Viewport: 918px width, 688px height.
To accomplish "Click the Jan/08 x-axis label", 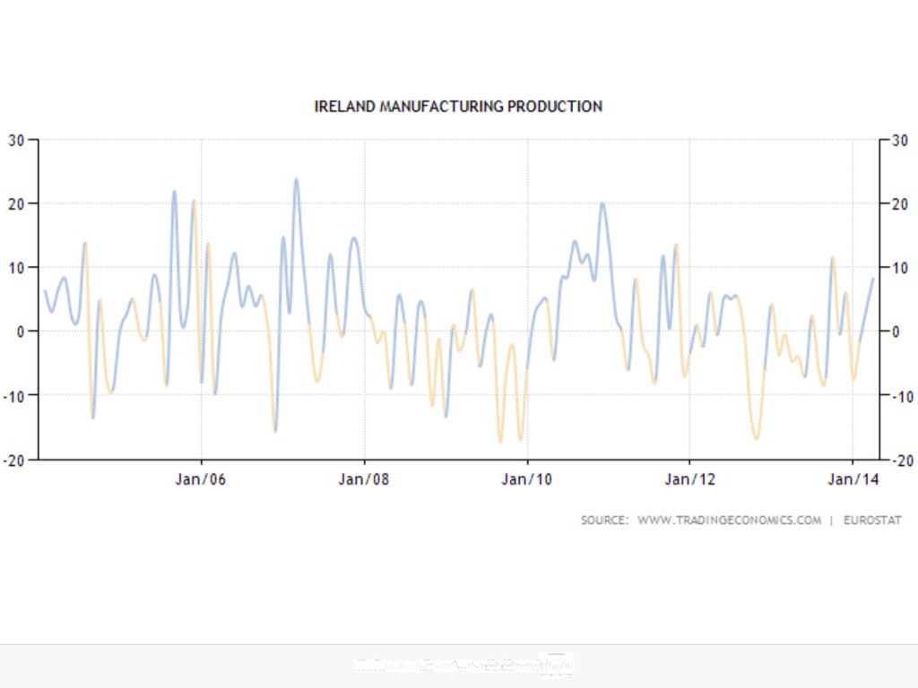I will (x=364, y=479).
